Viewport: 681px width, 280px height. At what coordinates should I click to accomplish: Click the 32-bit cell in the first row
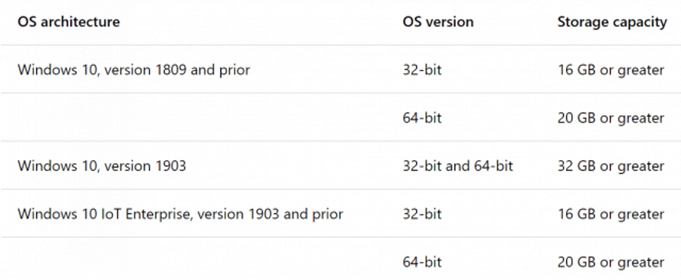point(421,69)
